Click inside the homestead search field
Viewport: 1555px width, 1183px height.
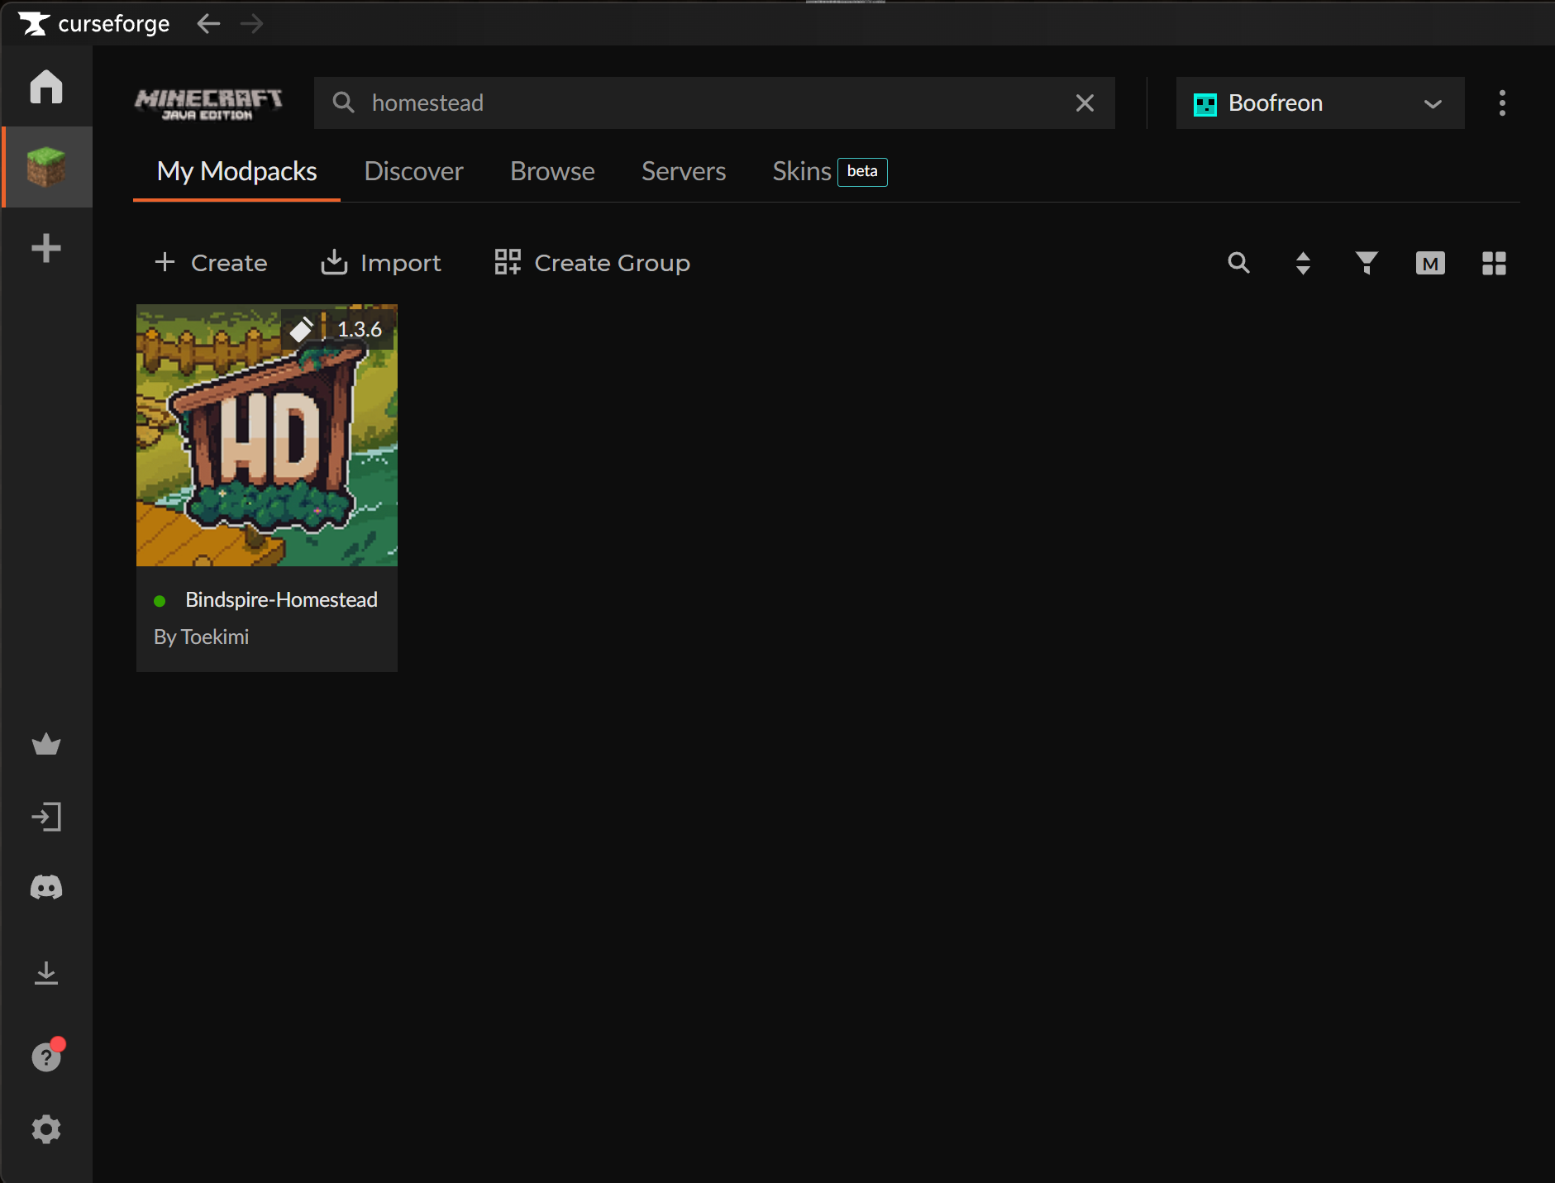coord(714,103)
